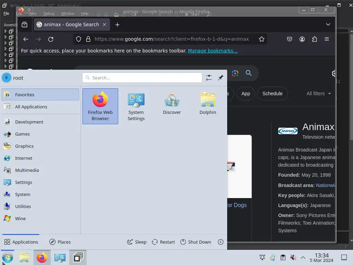This screenshot has width=353, height=265.
Task: Show All Applications category
Action: [x=40, y=107]
